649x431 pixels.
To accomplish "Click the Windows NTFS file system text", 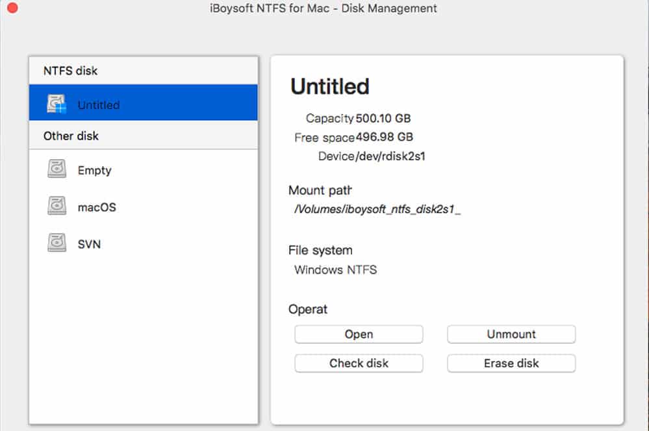I will (x=336, y=269).
